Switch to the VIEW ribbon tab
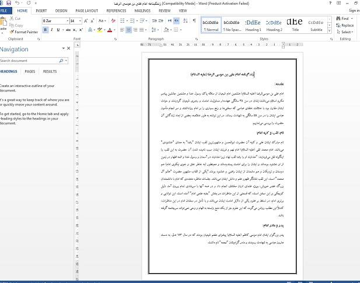360x283 pixels. pyautogui.click(x=183, y=11)
